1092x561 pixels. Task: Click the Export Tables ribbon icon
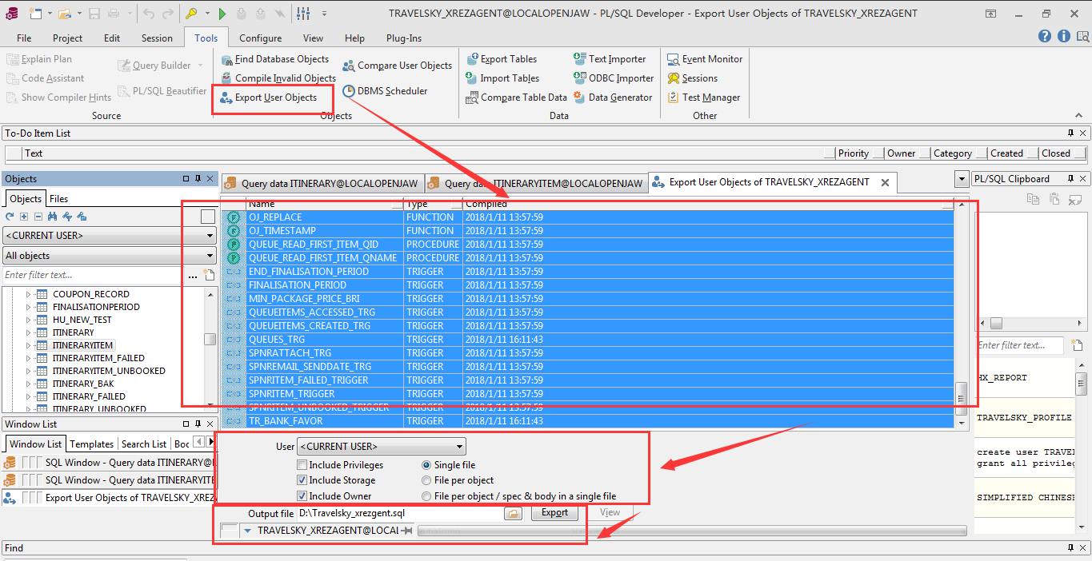point(472,59)
